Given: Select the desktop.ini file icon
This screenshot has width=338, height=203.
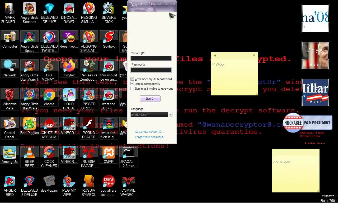Looking at the screenshot, I should point(49,184).
